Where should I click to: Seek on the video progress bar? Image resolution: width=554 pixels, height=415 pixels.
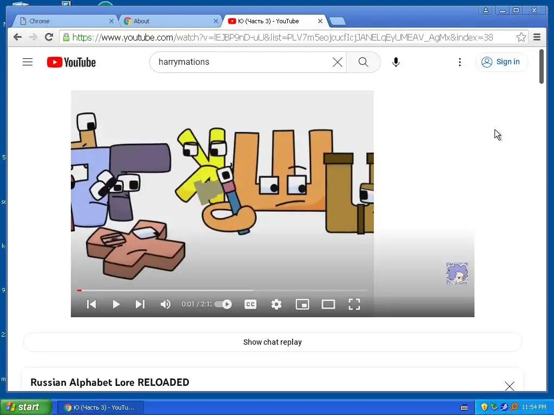click(222, 290)
